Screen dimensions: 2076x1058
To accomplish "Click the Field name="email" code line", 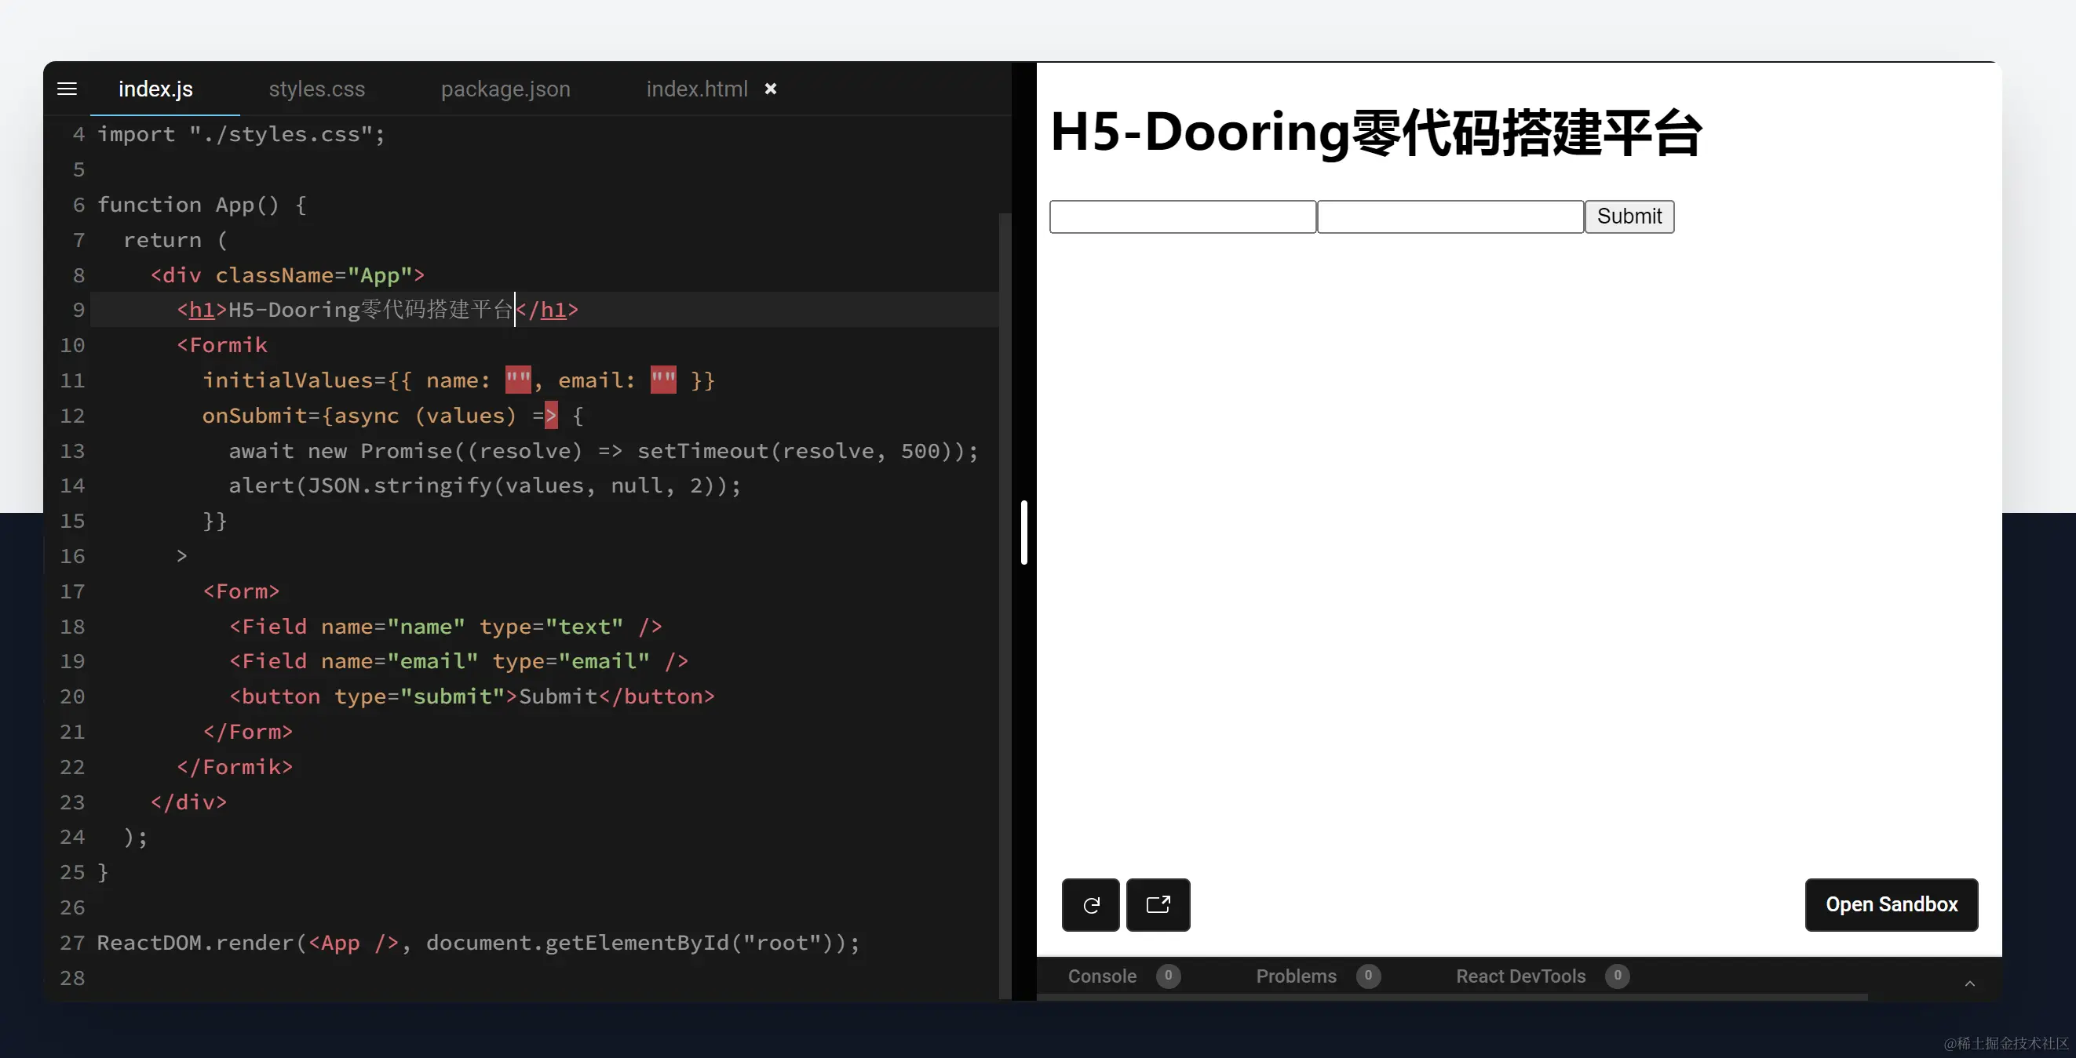I will tap(458, 661).
